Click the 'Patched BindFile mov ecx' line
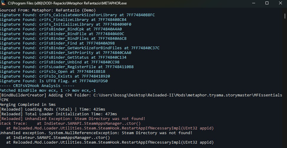 48,91
